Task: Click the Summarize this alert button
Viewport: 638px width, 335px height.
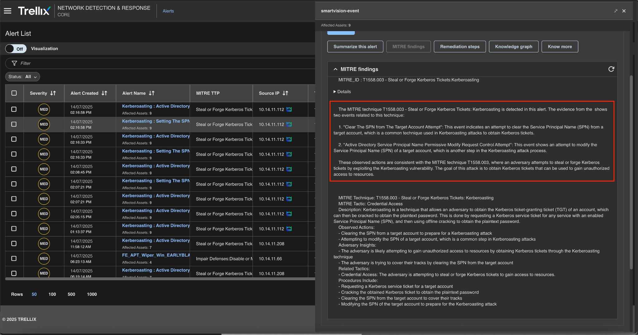Action: click(x=355, y=47)
